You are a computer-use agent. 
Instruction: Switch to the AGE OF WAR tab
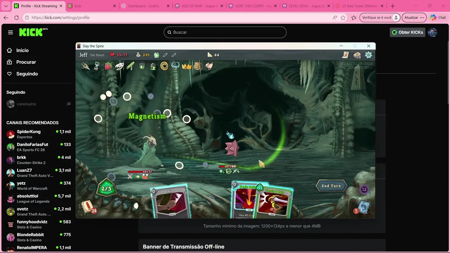click(x=198, y=6)
